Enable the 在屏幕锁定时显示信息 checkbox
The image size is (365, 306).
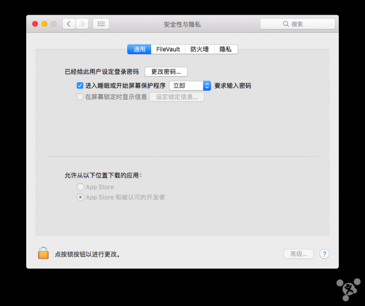(x=80, y=97)
